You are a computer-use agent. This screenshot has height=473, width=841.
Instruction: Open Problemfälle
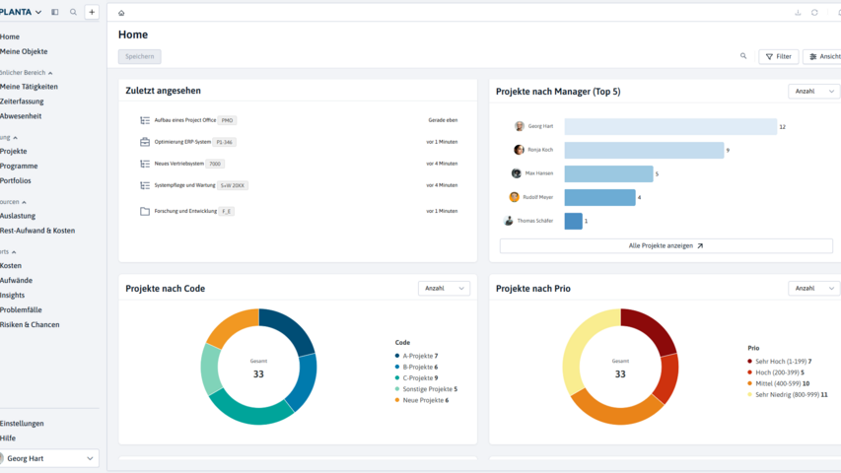click(21, 310)
